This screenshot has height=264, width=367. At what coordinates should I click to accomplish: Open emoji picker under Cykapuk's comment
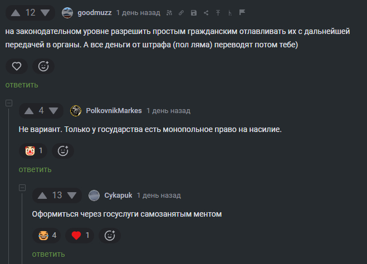tap(110, 236)
